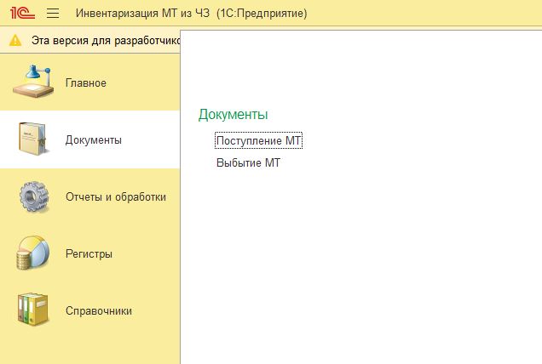Click empty white area of functions menu

(380, 259)
